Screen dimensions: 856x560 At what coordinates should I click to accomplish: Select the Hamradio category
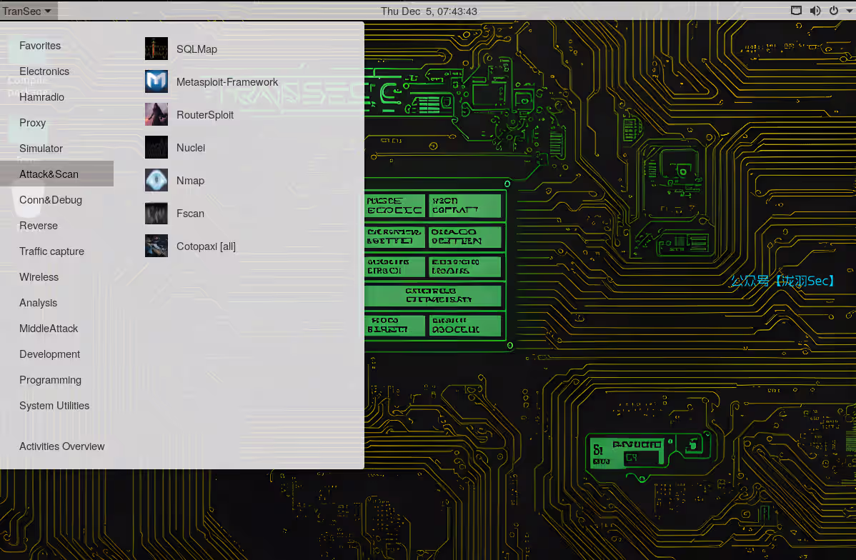click(42, 97)
